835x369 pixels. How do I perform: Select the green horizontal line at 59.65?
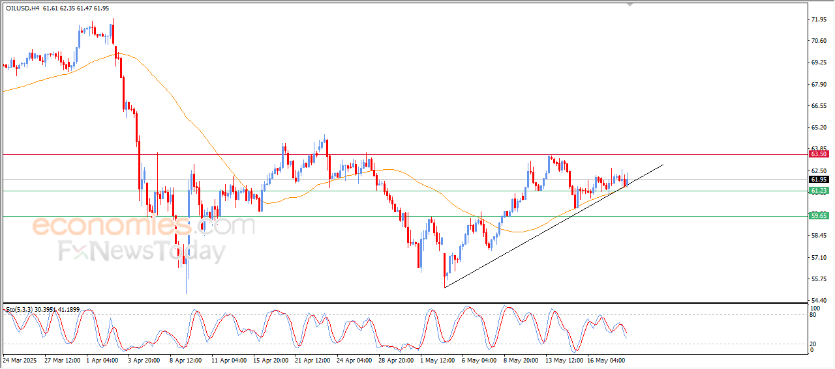404,216
